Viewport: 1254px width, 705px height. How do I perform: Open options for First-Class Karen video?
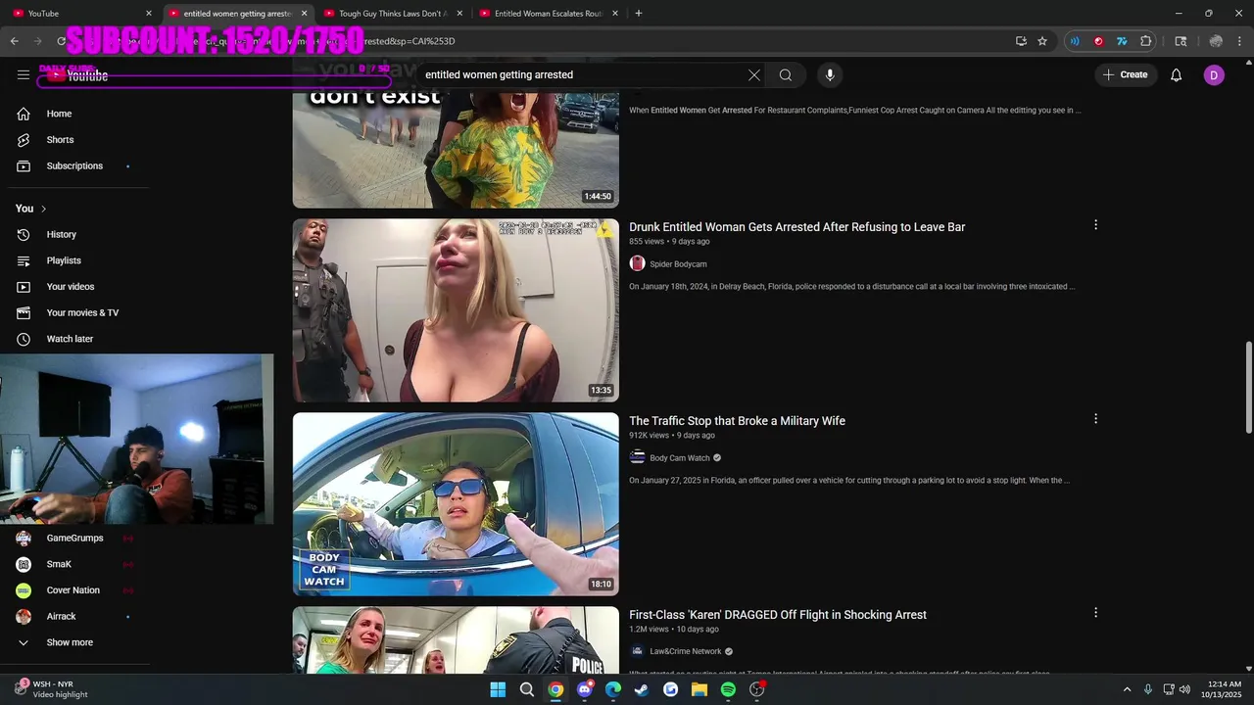click(1095, 613)
